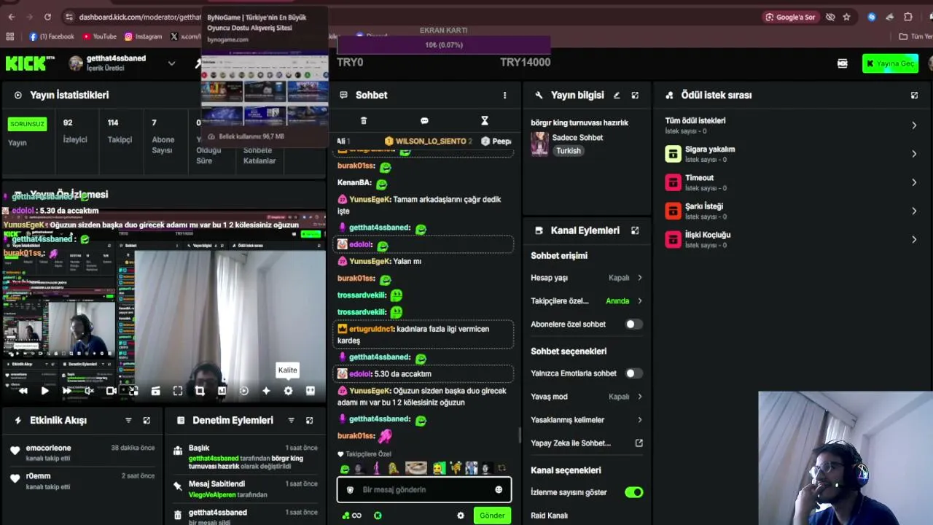Open the Chrome apps grid

pyautogui.click(x=9, y=36)
